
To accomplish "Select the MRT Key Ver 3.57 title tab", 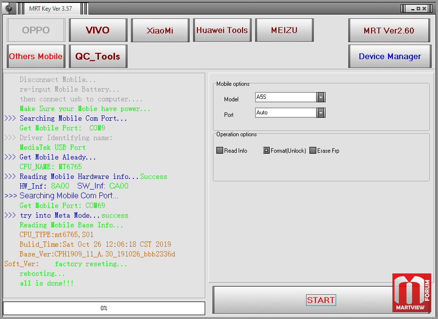I will [50, 9].
